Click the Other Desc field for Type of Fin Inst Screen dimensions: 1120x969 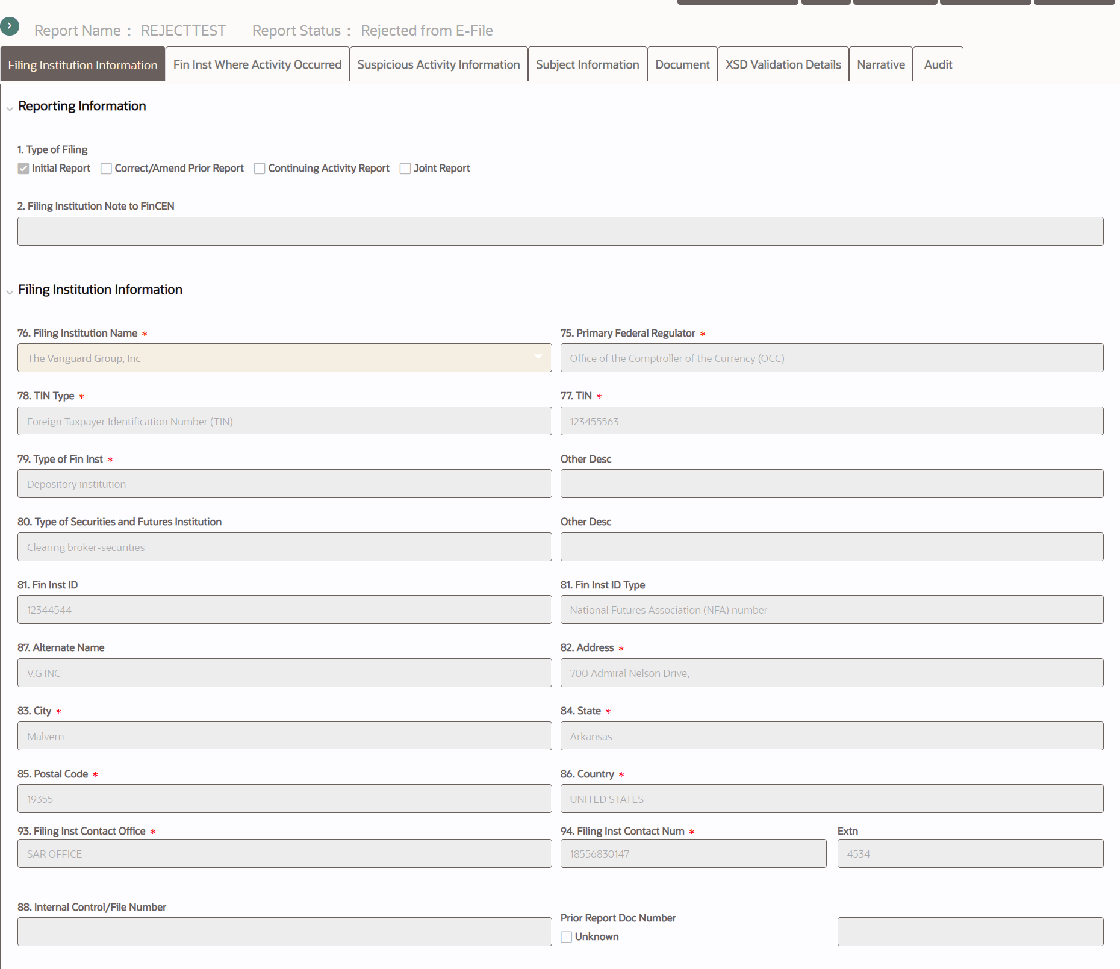pyautogui.click(x=832, y=484)
